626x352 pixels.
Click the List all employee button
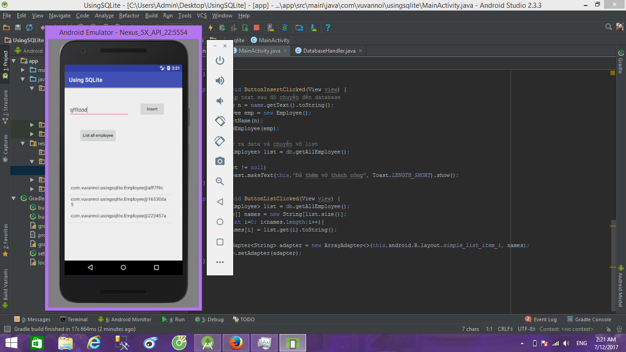(x=98, y=135)
